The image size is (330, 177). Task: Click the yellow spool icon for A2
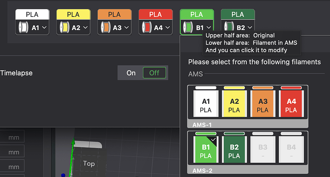coord(65,27)
